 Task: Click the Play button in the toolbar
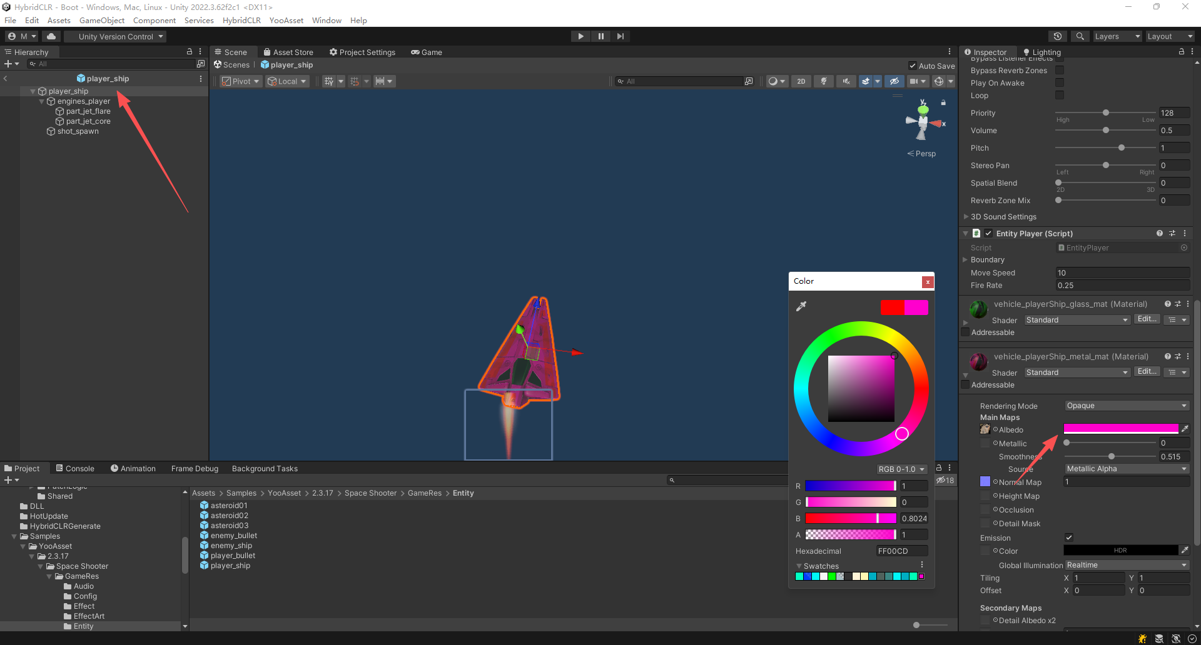pyautogui.click(x=580, y=36)
